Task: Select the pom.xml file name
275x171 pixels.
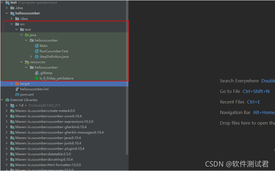Action: point(27,94)
